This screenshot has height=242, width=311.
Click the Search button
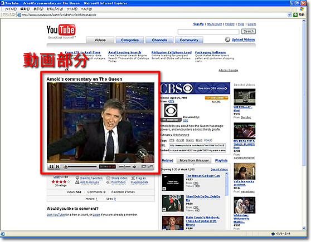coord(249,31)
